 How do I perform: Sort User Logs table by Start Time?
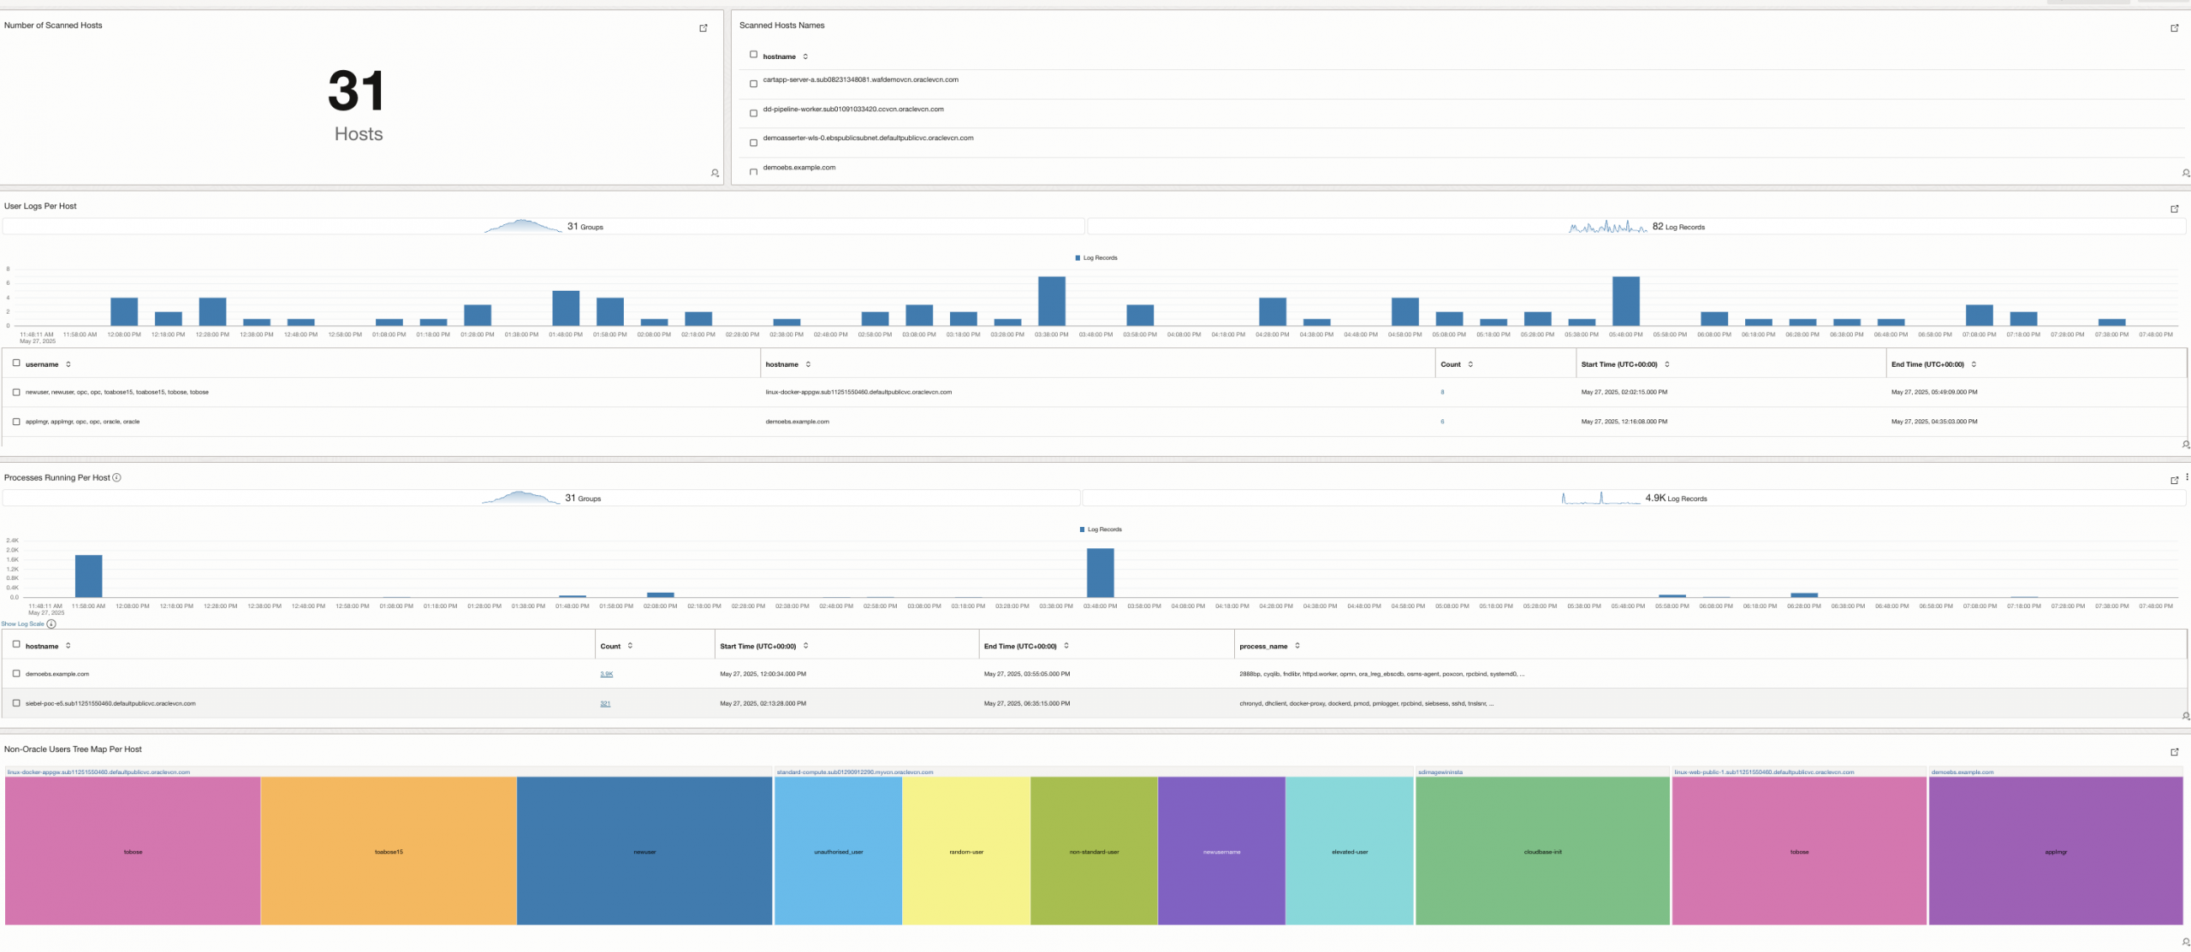click(1667, 364)
